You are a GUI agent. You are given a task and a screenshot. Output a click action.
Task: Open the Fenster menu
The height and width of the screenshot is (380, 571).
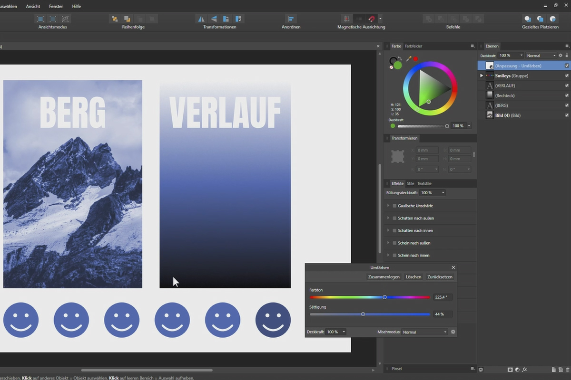(x=56, y=6)
